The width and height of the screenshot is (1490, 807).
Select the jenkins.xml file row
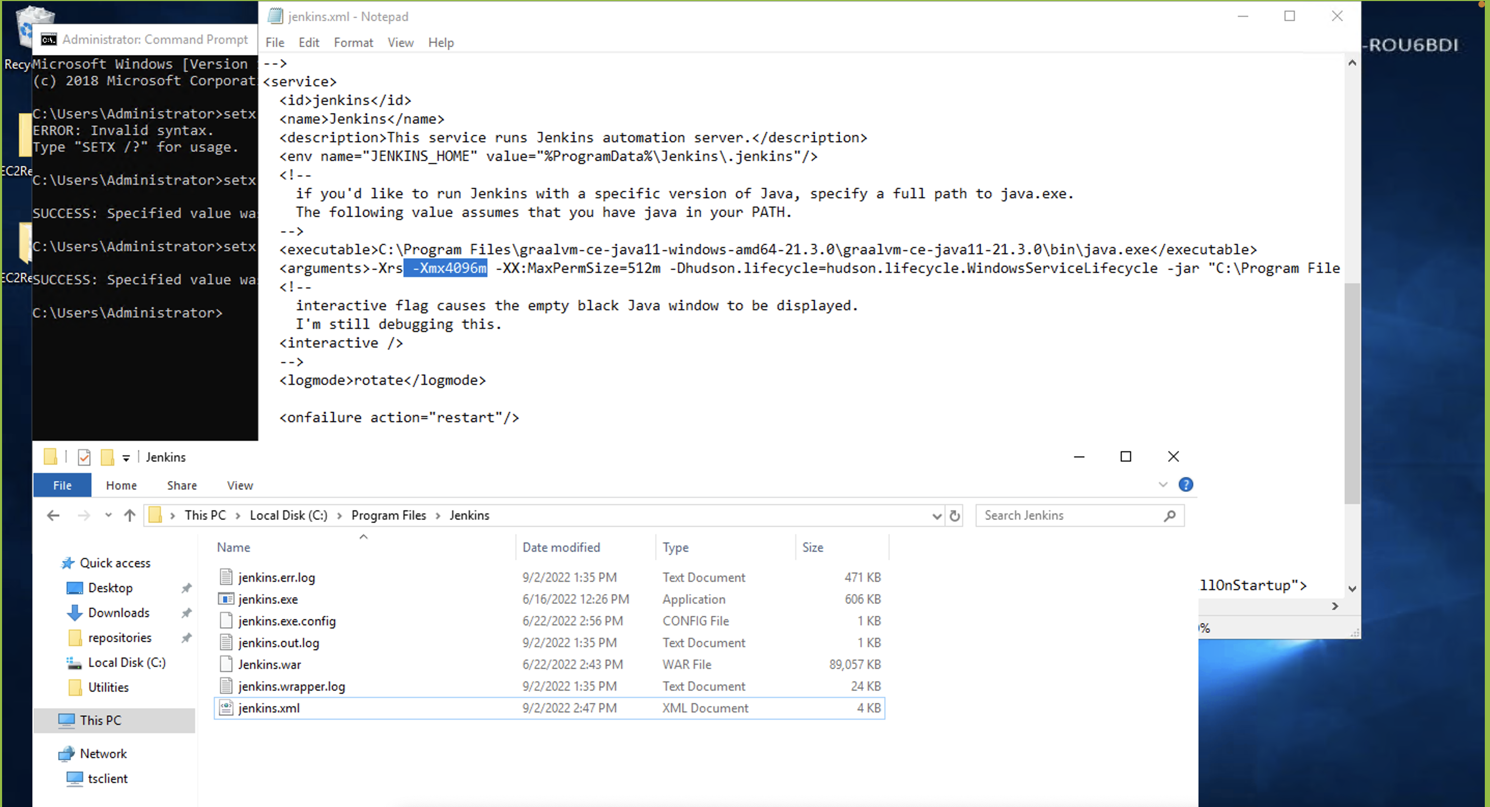[550, 708]
